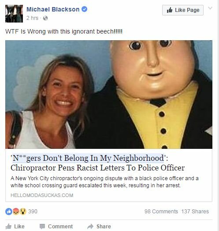The width and height of the screenshot is (219, 231).
Task: Click the Share arrow icon
Action: [x=90, y=226]
